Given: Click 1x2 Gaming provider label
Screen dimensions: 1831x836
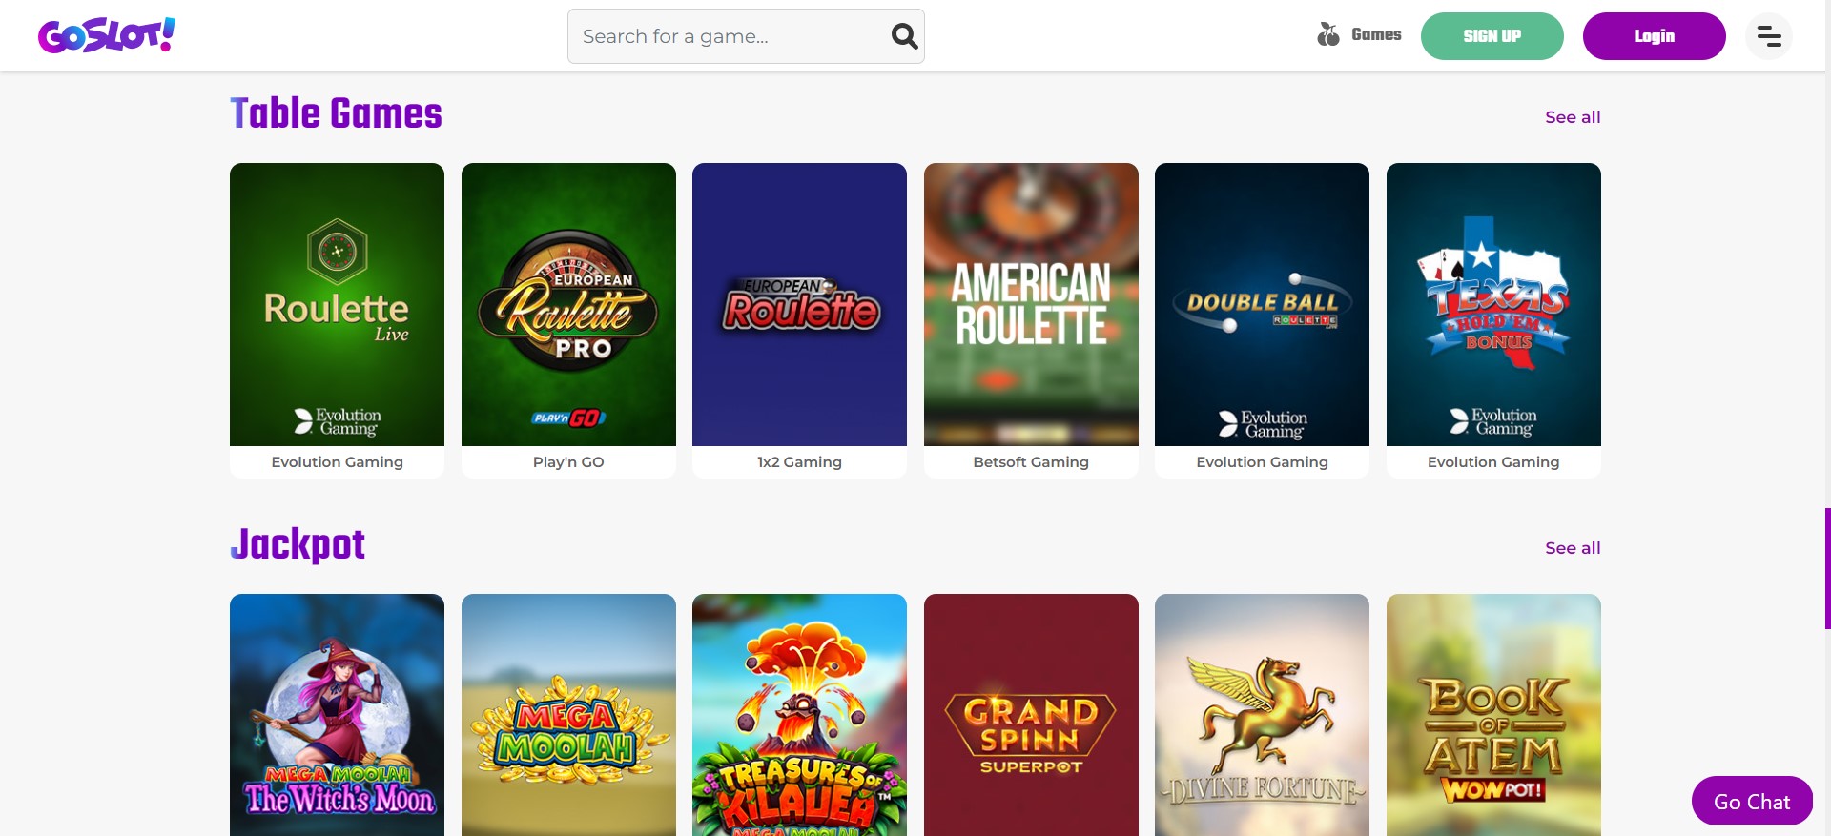Looking at the screenshot, I should (x=799, y=462).
